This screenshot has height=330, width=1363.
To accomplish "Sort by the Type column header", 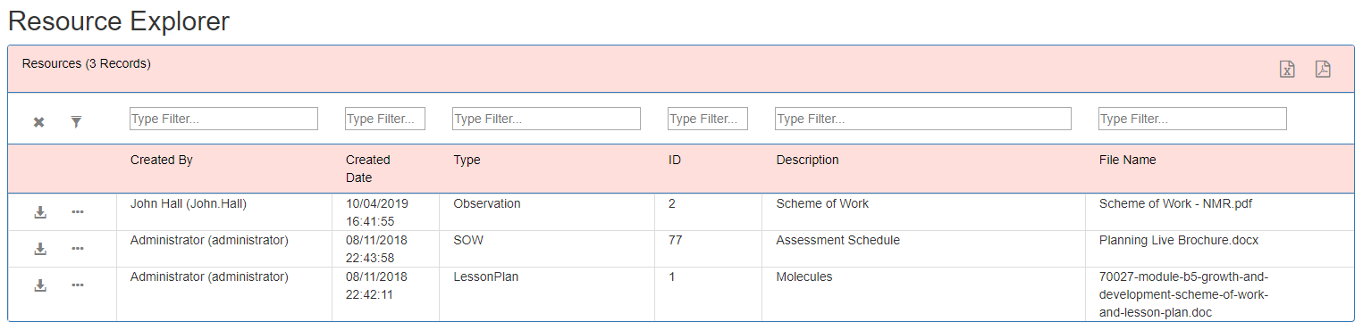I will (467, 161).
